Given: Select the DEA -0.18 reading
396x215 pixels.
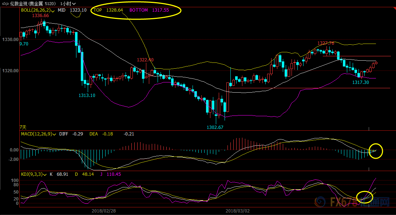Looking at the screenshot, I should click(x=101, y=134).
